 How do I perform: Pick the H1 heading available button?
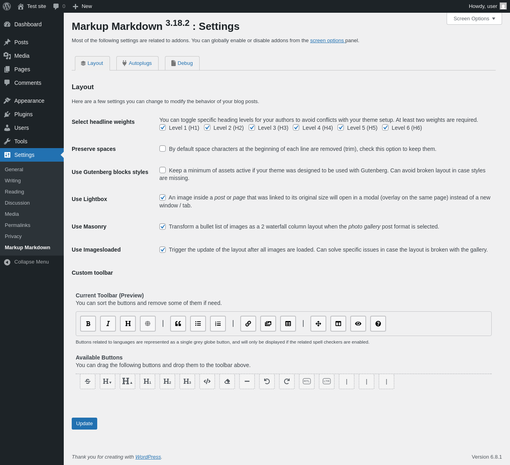click(147, 381)
